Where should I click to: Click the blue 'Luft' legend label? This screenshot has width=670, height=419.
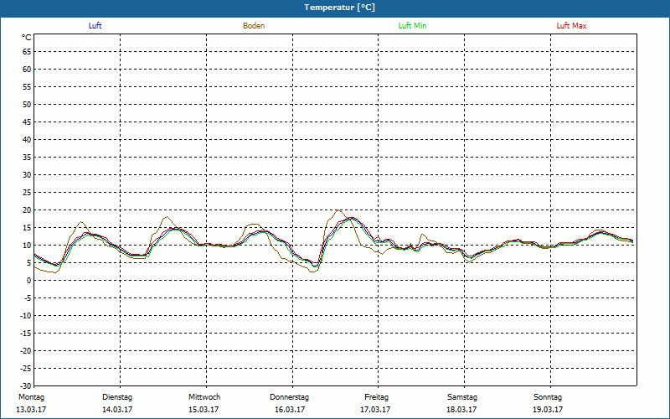tap(95, 26)
